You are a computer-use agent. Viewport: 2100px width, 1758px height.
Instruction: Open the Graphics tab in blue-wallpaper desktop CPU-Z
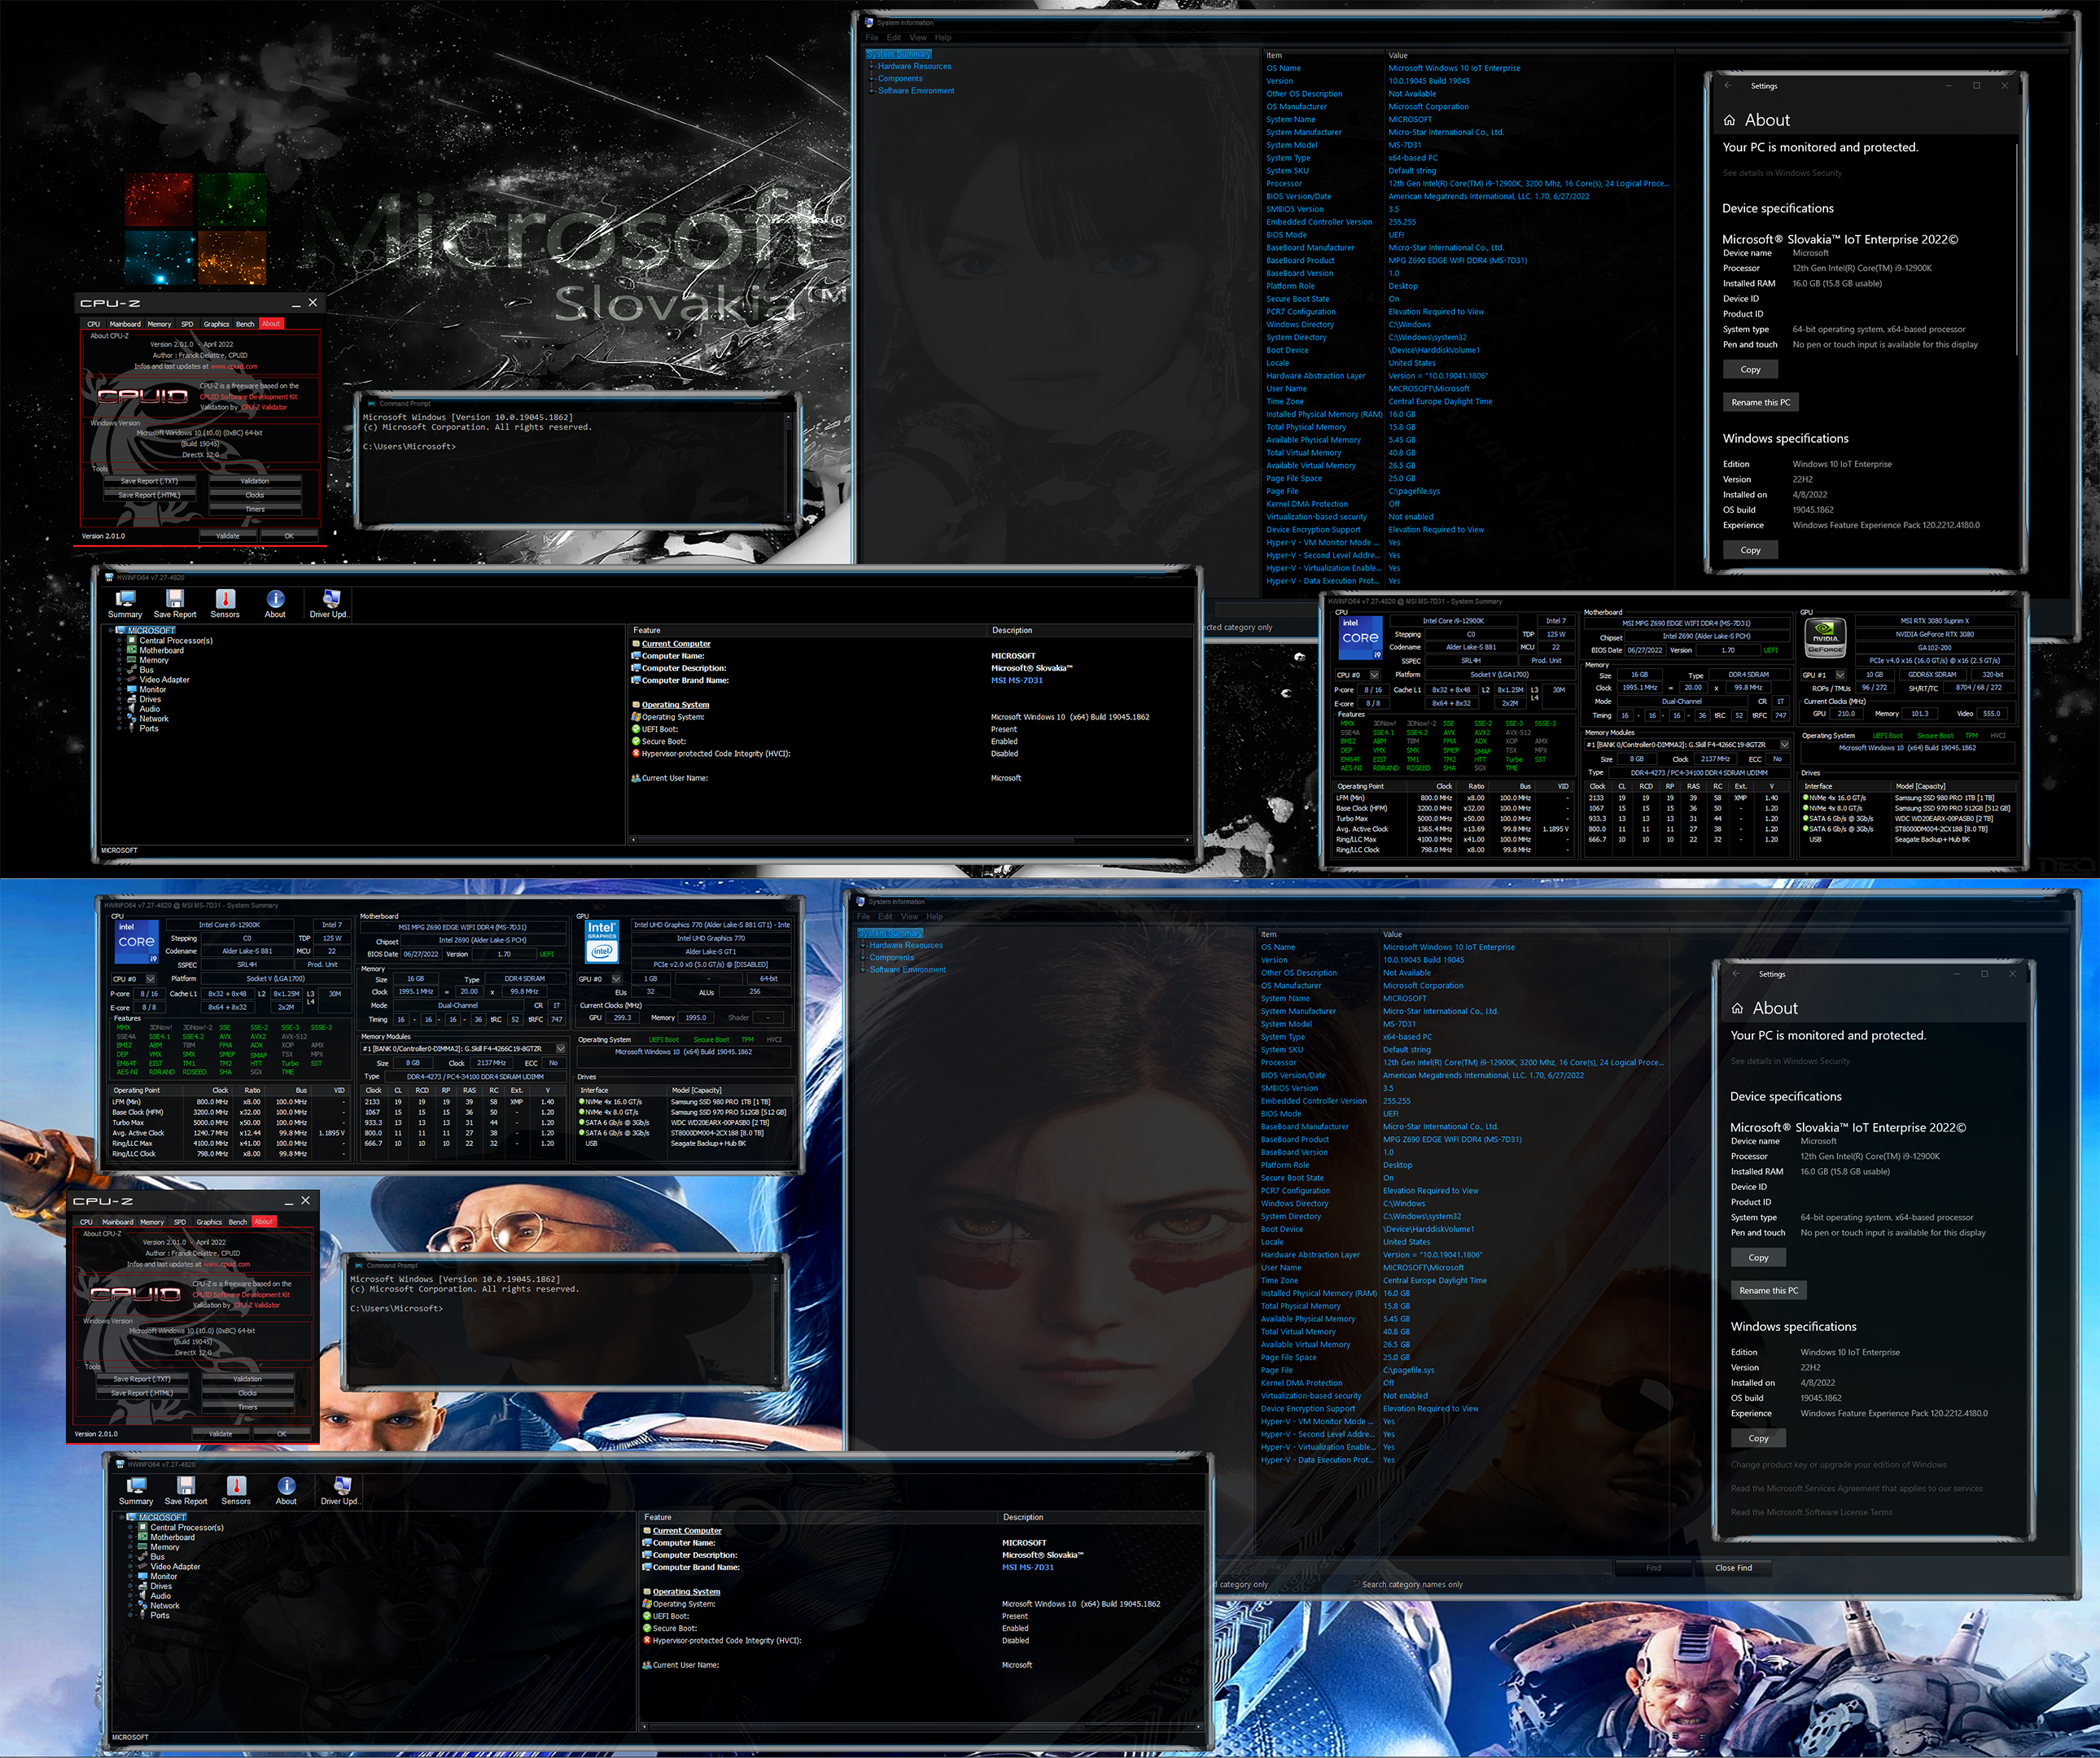209,1222
